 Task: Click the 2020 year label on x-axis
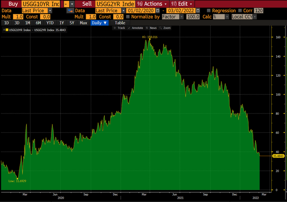[61, 198]
